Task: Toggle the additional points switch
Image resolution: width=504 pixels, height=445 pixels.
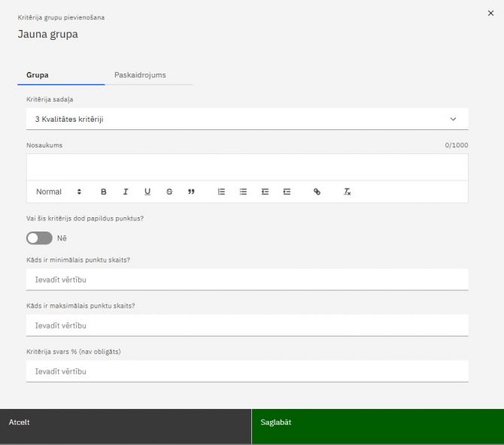Action: (x=39, y=238)
